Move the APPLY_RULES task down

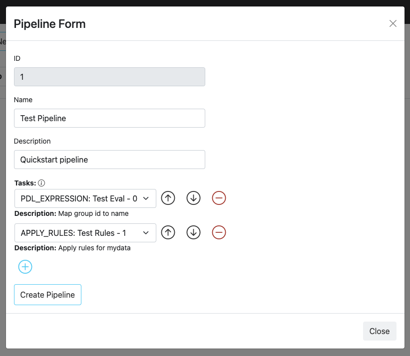[193, 232]
